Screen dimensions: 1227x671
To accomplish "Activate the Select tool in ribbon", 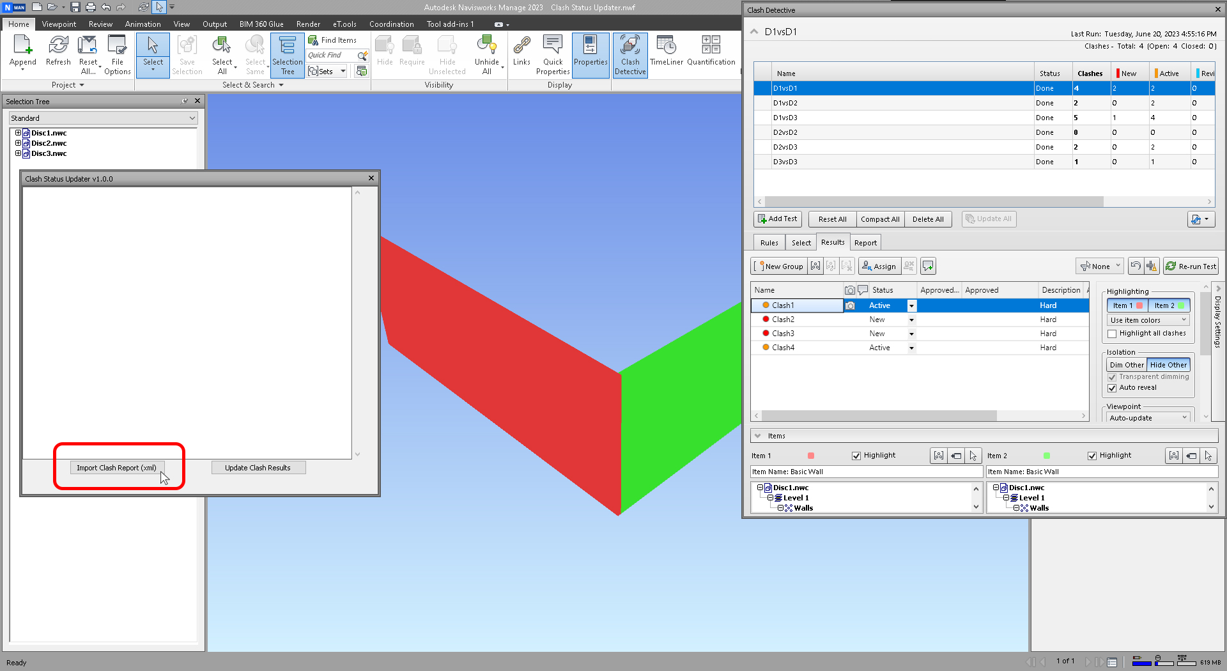I will (x=153, y=54).
